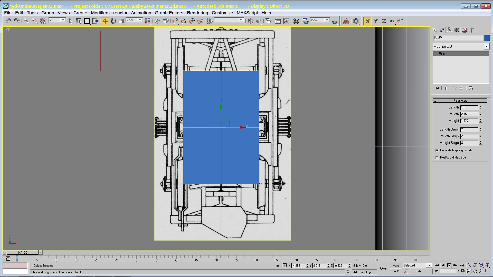Open the Material Editor icon
This screenshot has width=493, height=277.
[x=296, y=21]
